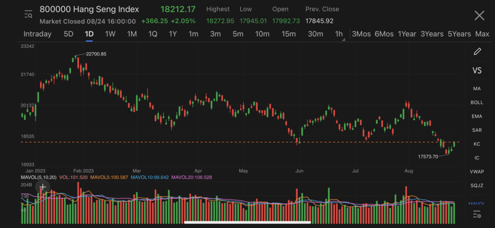
Task: Select the 1W timeframe tab
Action: [x=110, y=34]
